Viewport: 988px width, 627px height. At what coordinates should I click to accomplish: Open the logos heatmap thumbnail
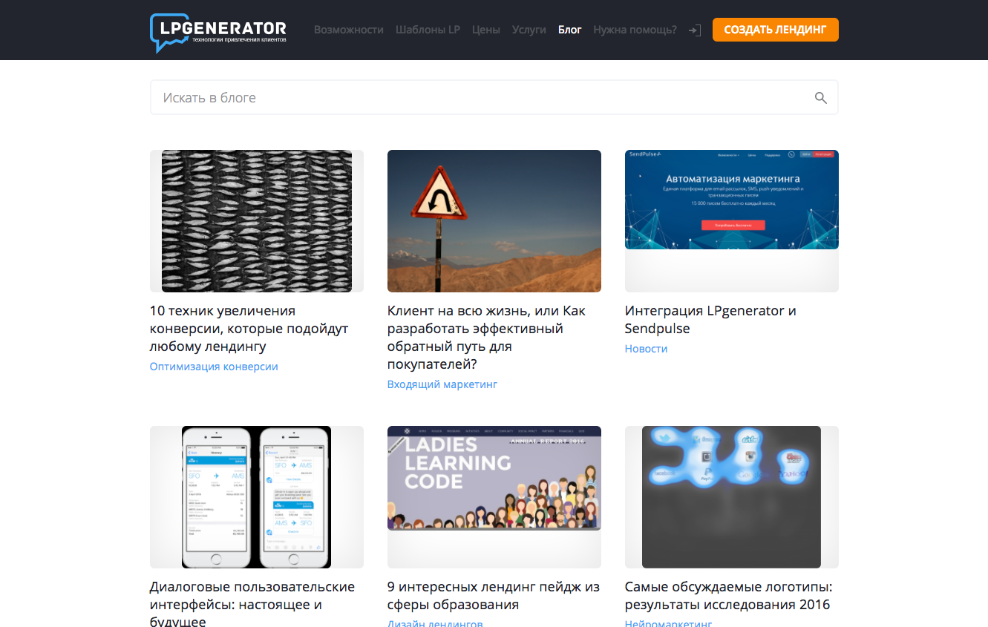click(x=732, y=497)
